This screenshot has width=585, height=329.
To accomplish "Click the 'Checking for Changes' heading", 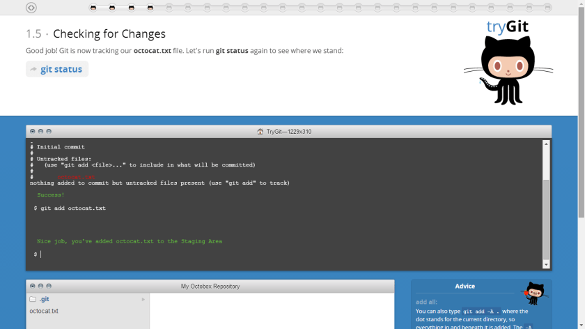I will [109, 34].
